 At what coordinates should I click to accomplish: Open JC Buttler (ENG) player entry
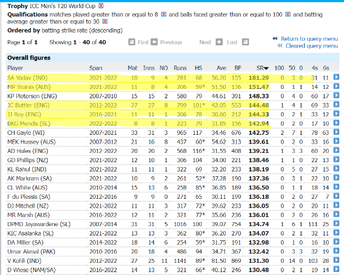[29, 105]
